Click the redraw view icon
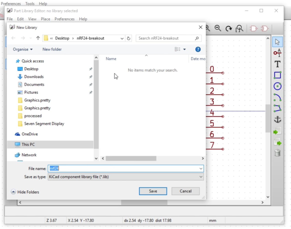The height and width of the screenshot is (229, 291). 229,28
